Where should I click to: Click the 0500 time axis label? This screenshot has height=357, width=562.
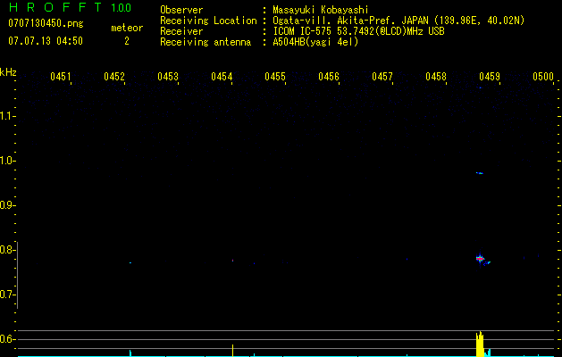pos(543,77)
